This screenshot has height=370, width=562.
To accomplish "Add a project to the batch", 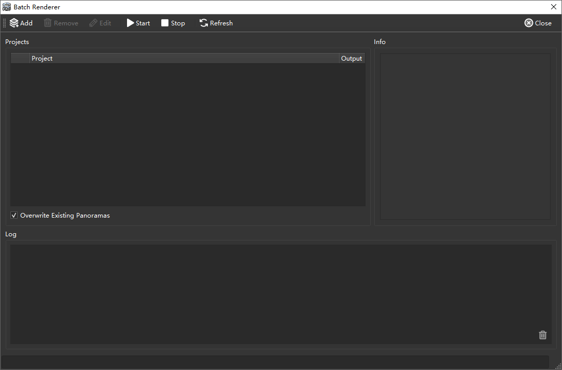I will pyautogui.click(x=21, y=23).
